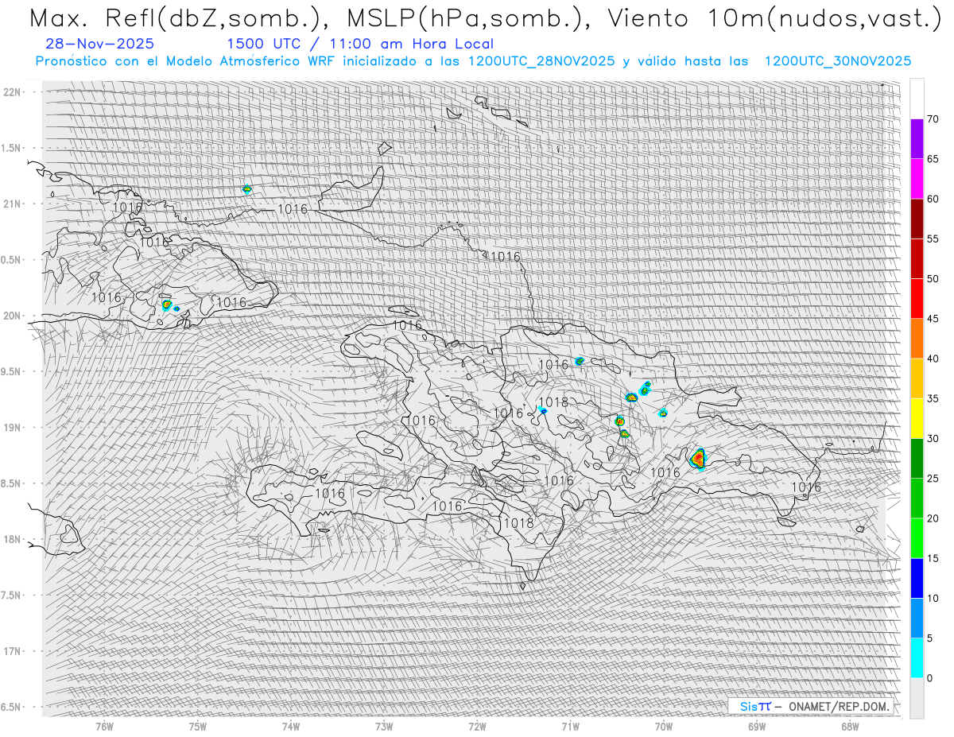
Task: Click the '1016' isobar label on the 21N line near 74W
Action: pos(293,209)
